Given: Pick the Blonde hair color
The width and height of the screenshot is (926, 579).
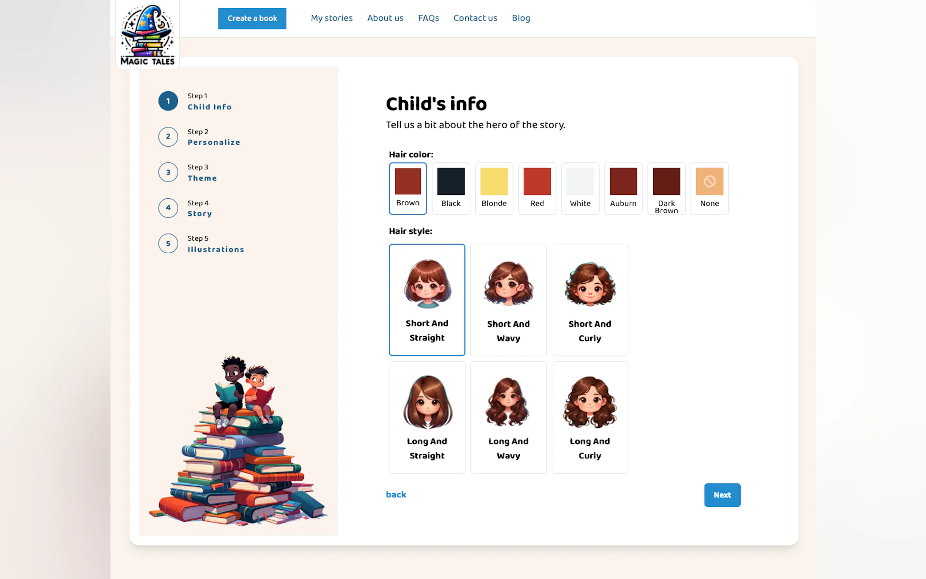Looking at the screenshot, I should (x=494, y=189).
